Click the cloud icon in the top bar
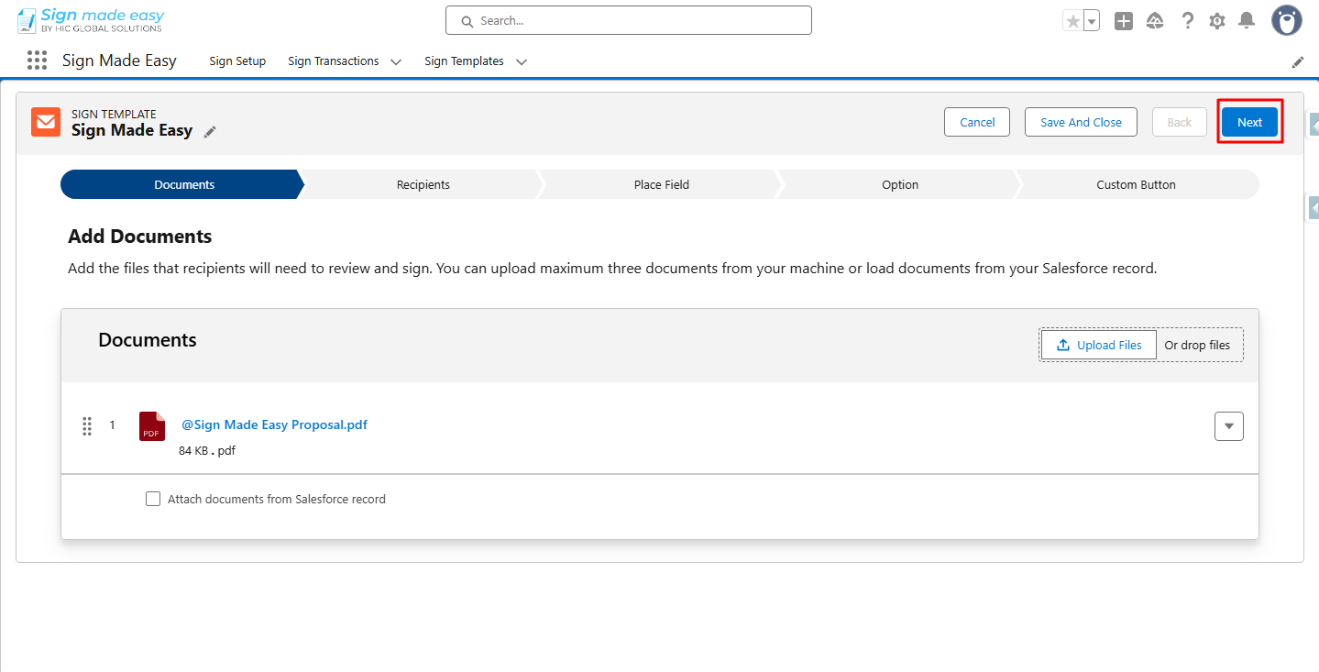 tap(1155, 20)
